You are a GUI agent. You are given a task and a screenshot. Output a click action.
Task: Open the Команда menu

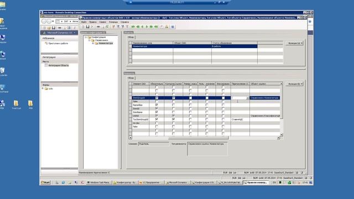(x=113, y=22)
